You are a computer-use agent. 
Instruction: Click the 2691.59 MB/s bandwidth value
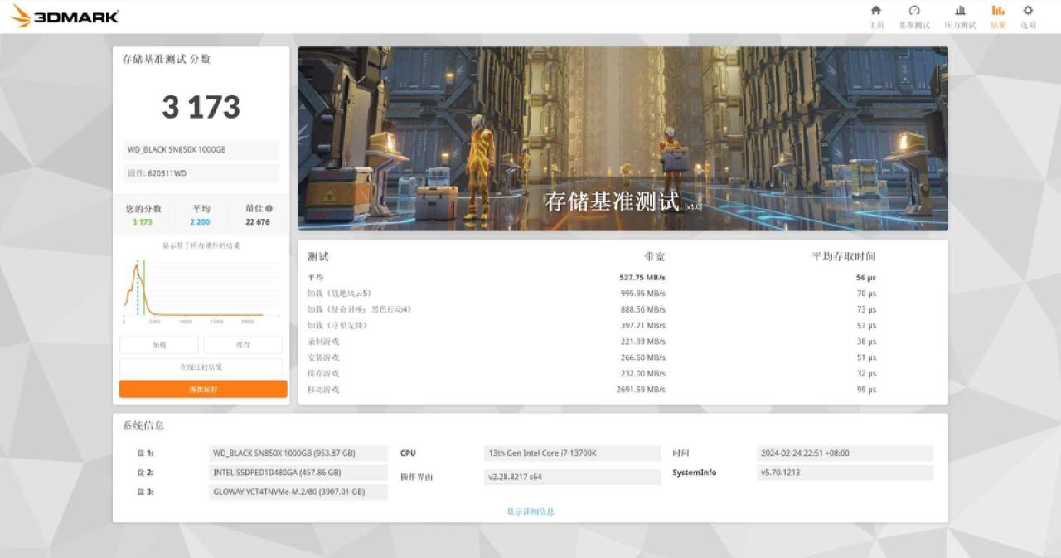641,390
